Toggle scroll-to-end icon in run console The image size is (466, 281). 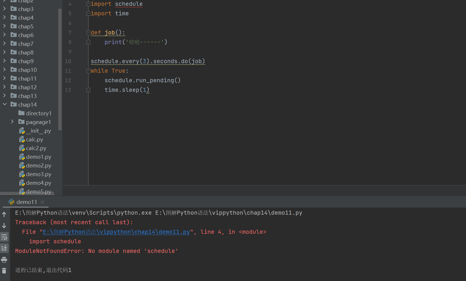point(4,248)
